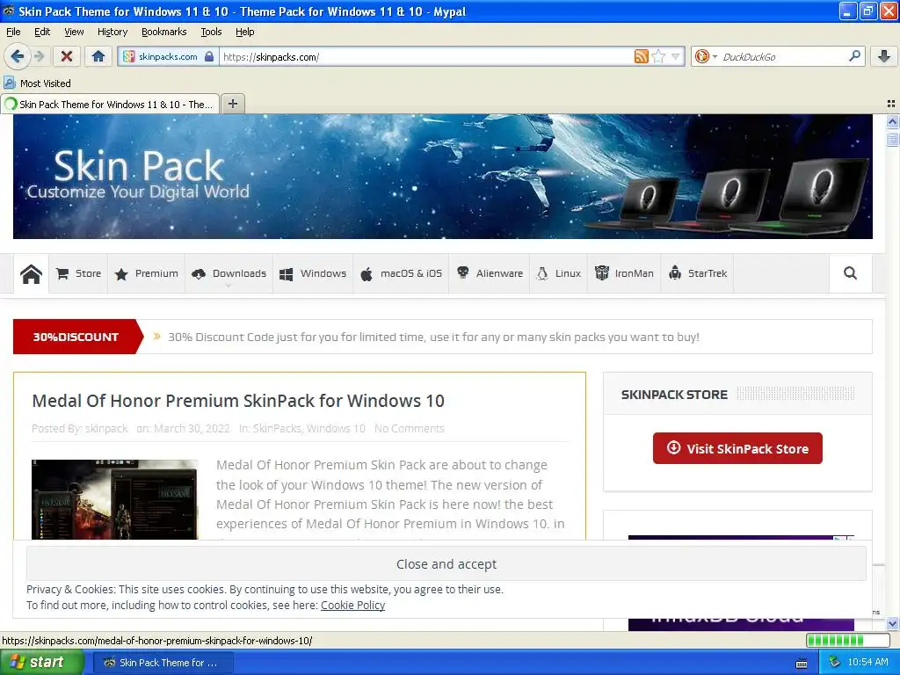Open the Medal Of Honor article thumbnail
Screen dimensions: 900x675
115,499
